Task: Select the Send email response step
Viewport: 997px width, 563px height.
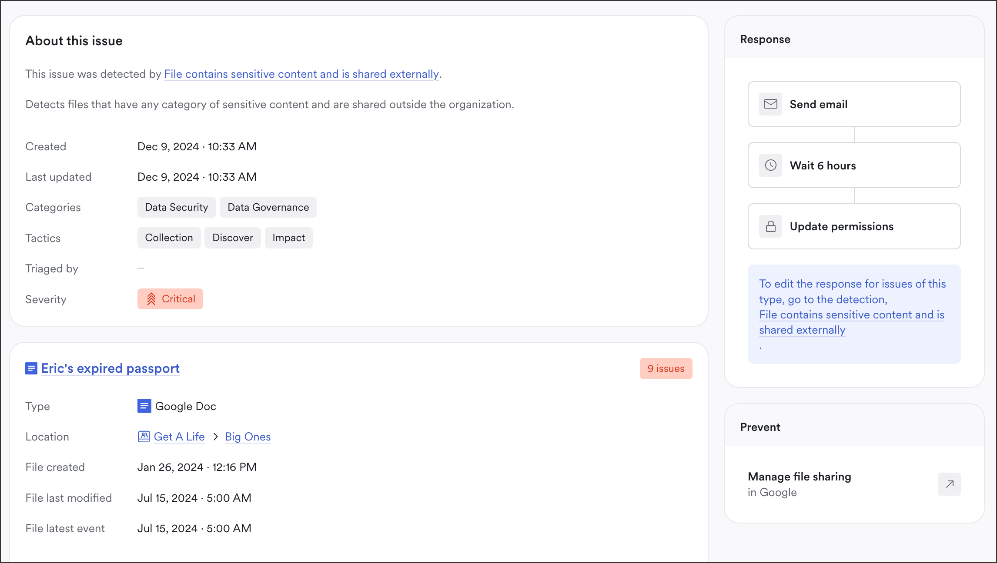Action: click(854, 104)
